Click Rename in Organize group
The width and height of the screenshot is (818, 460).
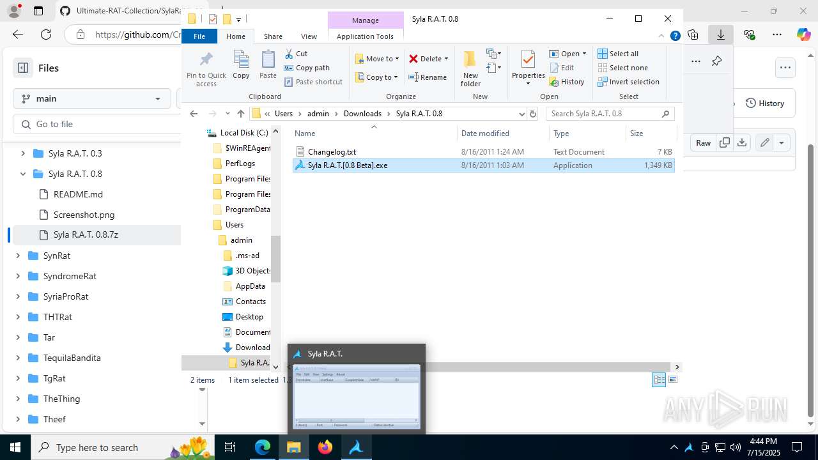coord(428,77)
